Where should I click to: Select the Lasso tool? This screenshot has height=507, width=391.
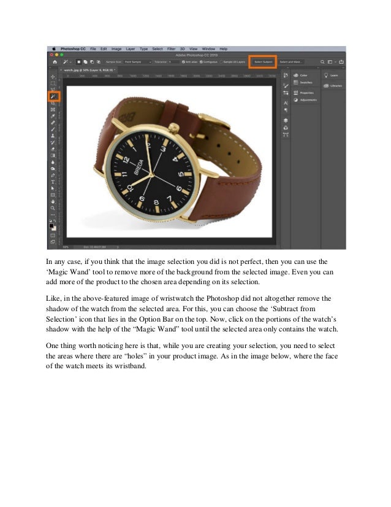point(53,89)
